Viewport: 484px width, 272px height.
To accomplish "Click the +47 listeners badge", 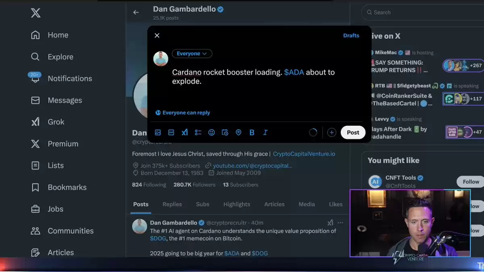I will coord(464,132).
